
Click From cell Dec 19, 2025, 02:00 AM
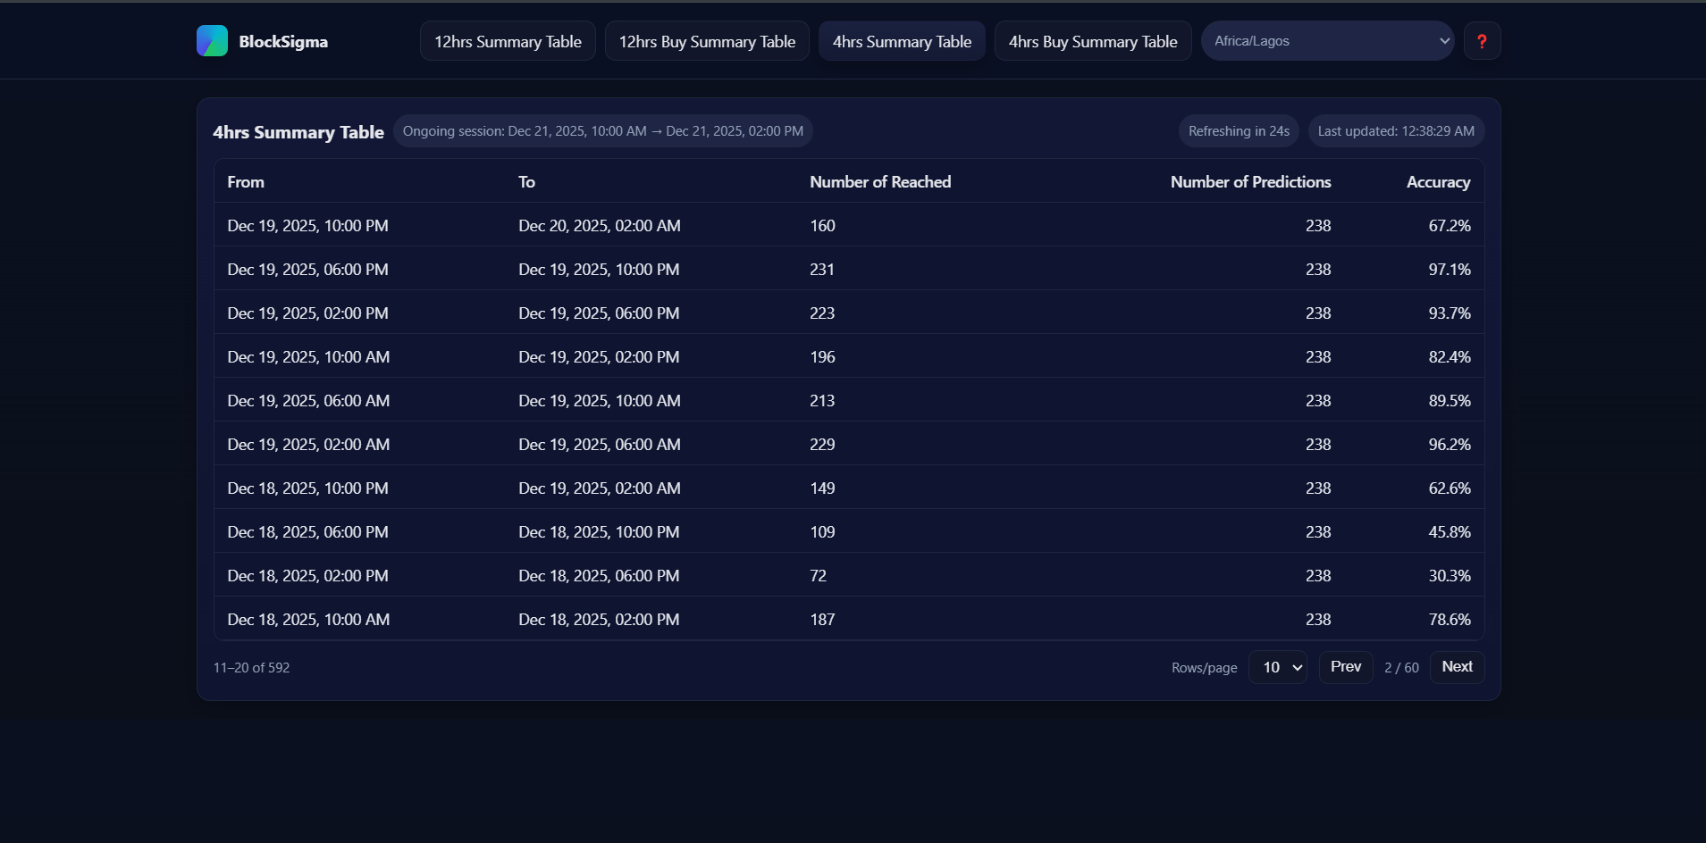point(308,445)
